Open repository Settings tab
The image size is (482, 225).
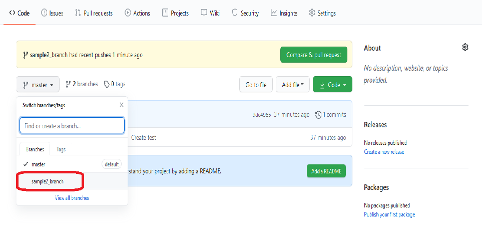click(322, 13)
